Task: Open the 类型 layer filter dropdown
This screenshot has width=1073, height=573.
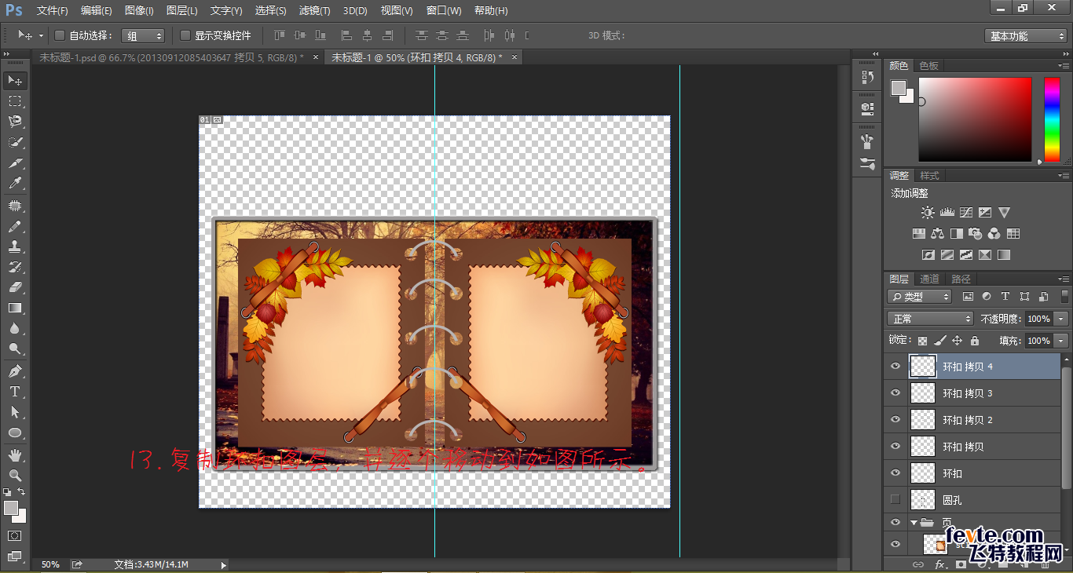Action: click(x=920, y=297)
